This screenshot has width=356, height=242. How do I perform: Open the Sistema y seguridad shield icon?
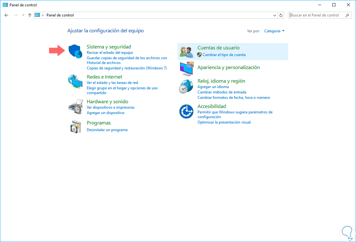click(75, 51)
